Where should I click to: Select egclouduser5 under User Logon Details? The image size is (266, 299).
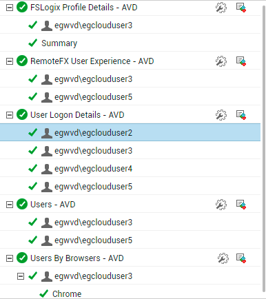(x=93, y=187)
